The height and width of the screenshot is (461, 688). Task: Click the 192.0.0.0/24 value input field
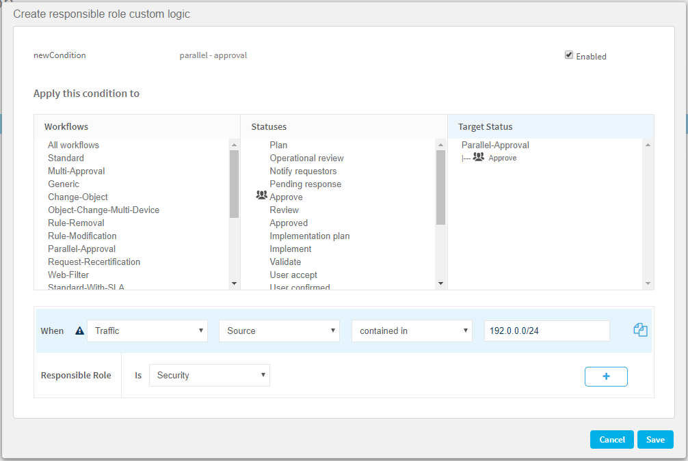(x=546, y=331)
